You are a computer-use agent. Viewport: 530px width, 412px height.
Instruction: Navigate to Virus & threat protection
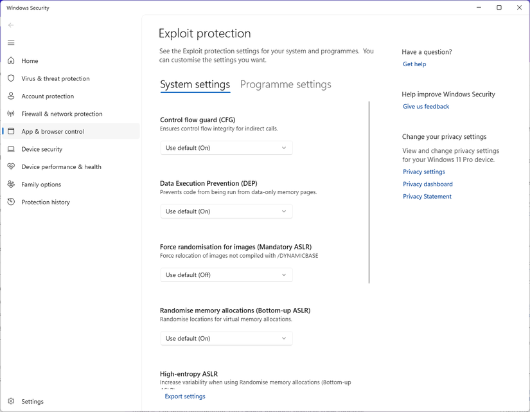point(55,78)
